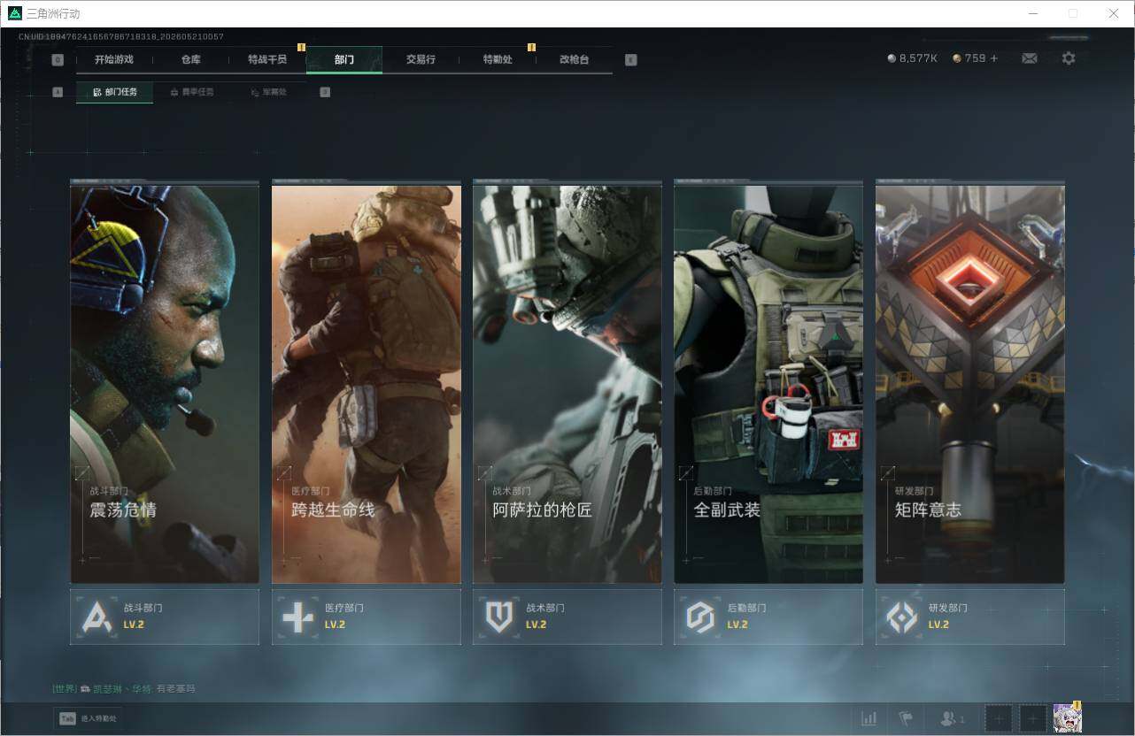Add premium currency with the plus icon
This screenshot has height=736, width=1135.
[x=993, y=58]
